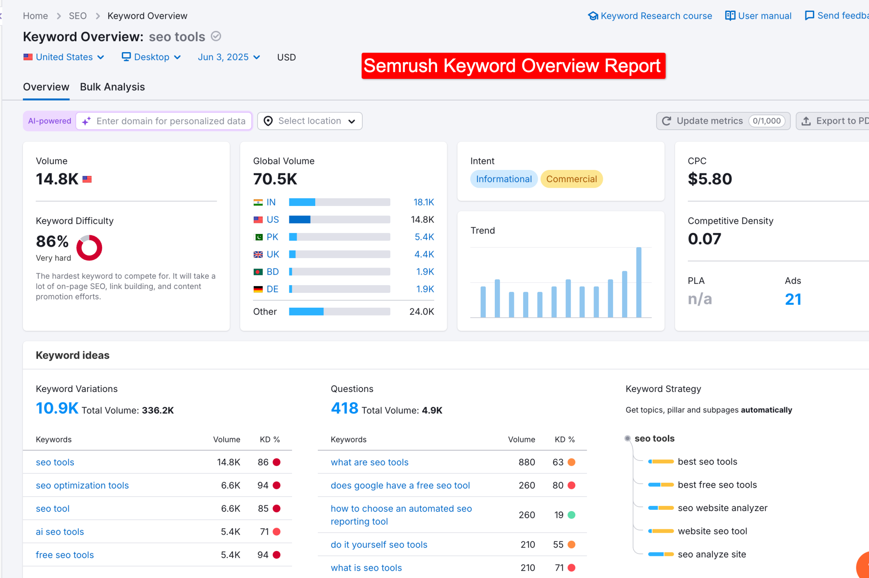Click the UK country link
Viewport: 869px width, 578px height.
coord(273,254)
